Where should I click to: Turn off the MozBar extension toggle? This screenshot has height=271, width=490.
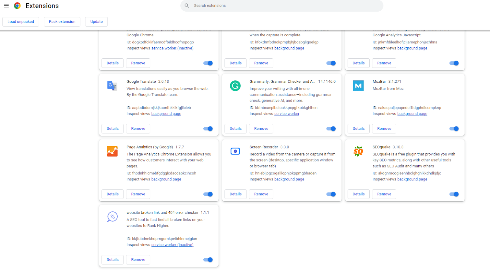coord(454,129)
